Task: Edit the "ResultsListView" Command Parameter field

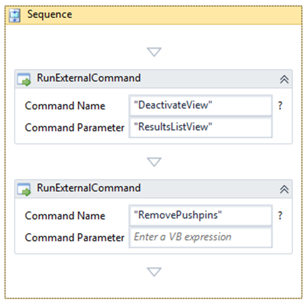Action: 200,127
